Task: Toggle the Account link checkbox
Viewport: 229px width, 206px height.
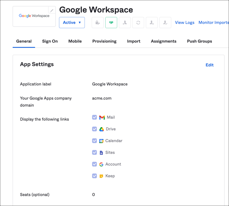Action: 94,164
